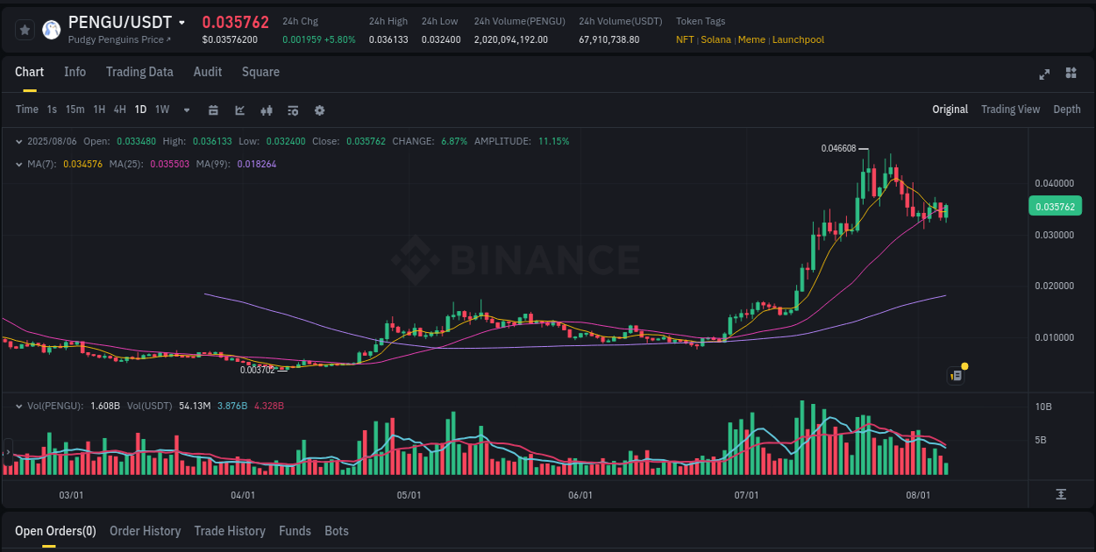
Task: Open the trade panel icon with yellow dot
Action: [955, 375]
